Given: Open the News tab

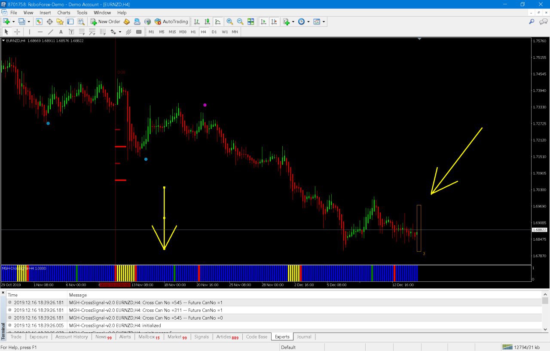Looking at the screenshot, I should click(104, 337).
